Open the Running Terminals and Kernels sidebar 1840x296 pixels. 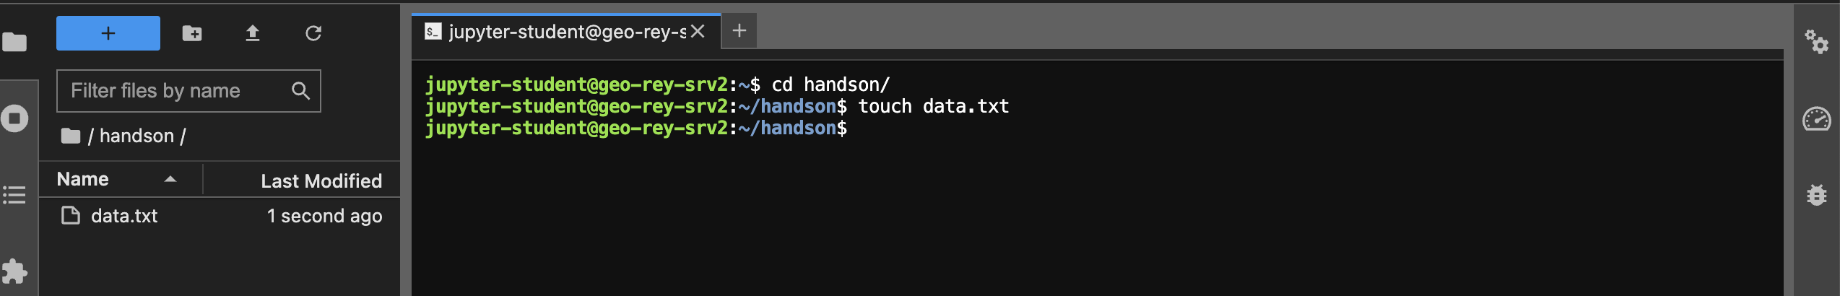point(14,118)
